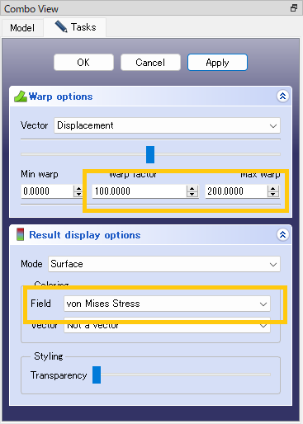Open the von Mises Stress field dropdown
The image size is (303, 424).
[167, 304]
